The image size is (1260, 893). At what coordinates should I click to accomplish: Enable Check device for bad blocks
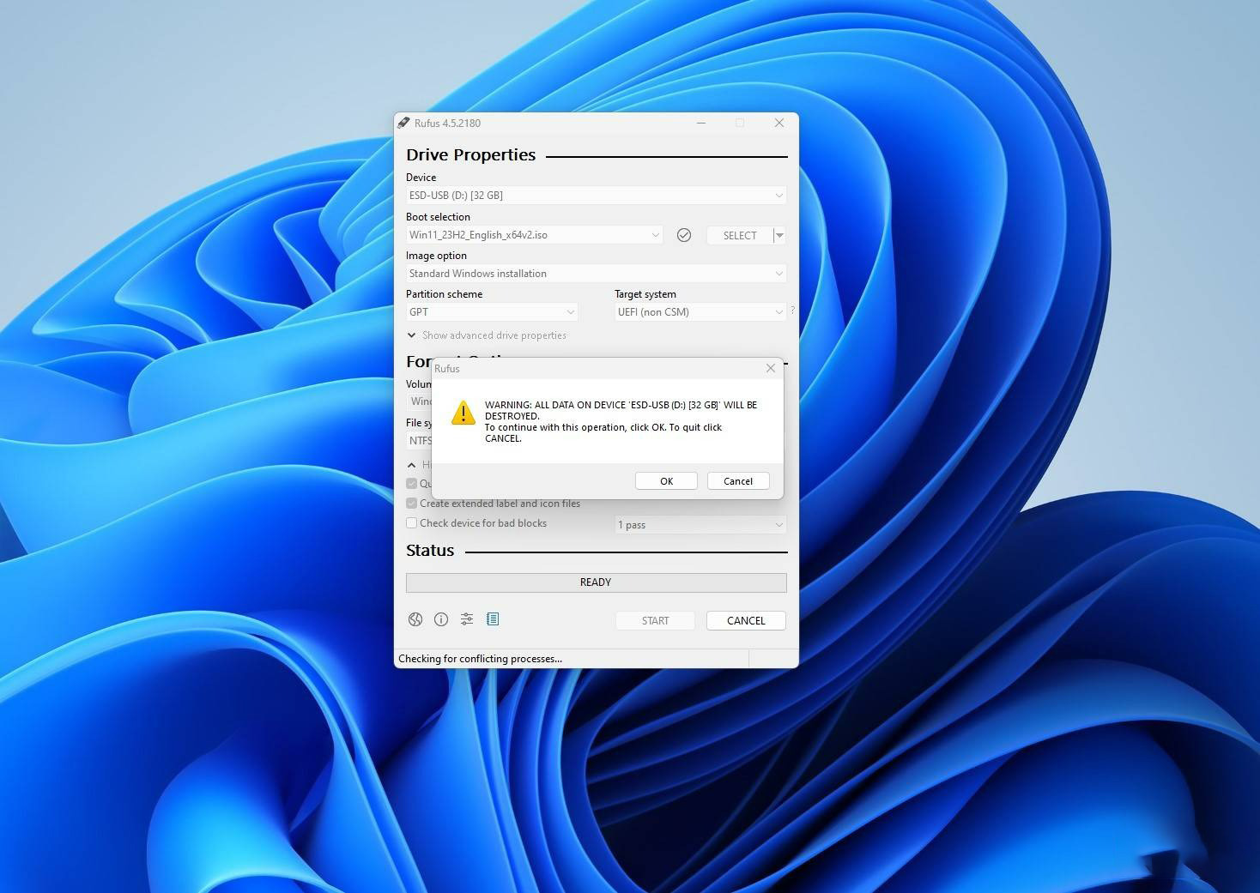[x=412, y=523]
